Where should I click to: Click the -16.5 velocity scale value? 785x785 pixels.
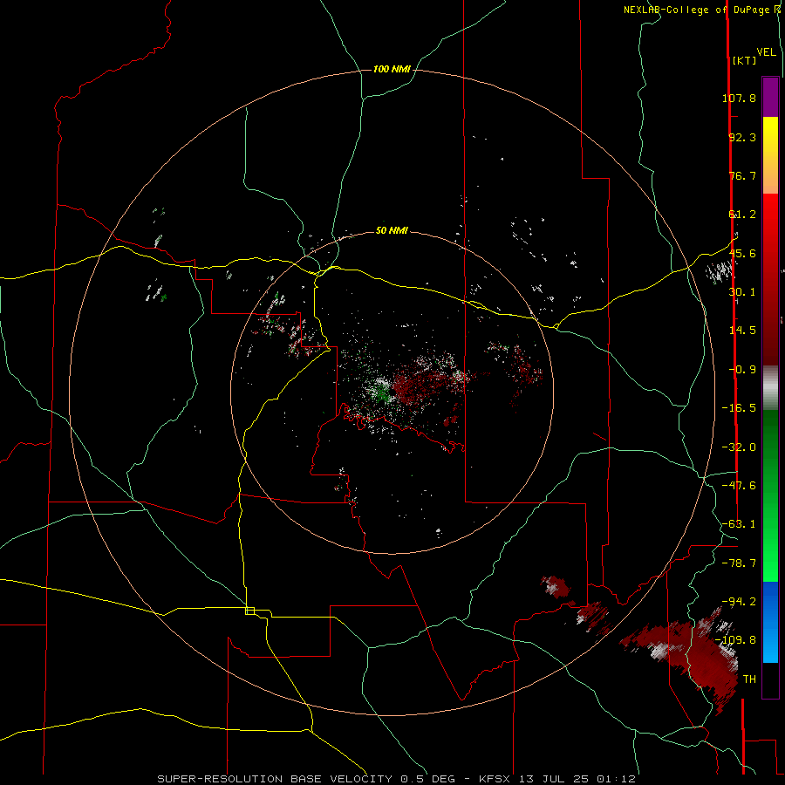(739, 408)
